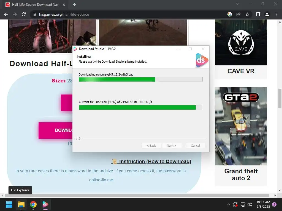Click Next in Download Studio installer

click(x=172, y=146)
